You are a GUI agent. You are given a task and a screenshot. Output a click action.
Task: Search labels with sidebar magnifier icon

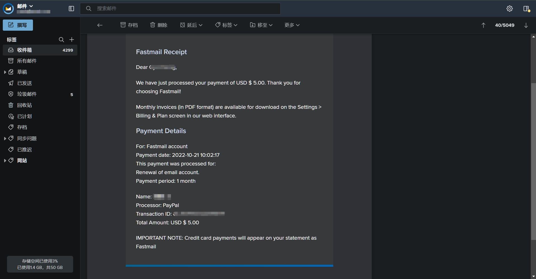(x=61, y=40)
